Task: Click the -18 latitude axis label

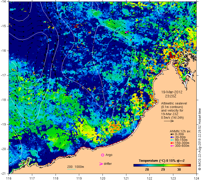Action: pyautogui.click(x=3, y=100)
